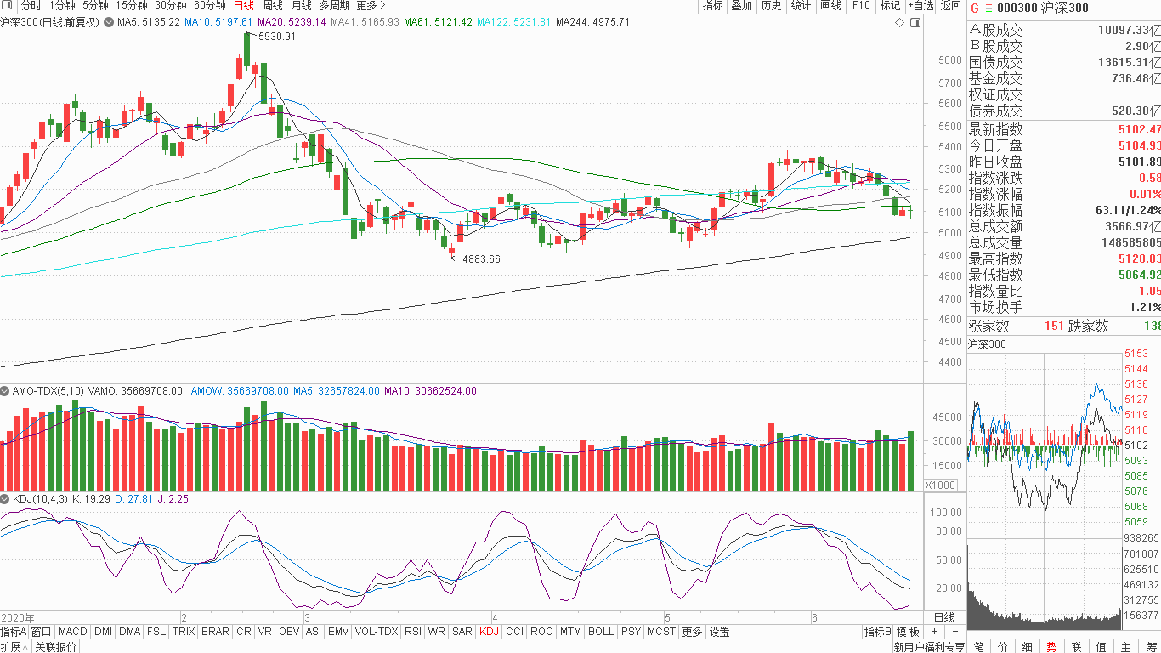Select the 主 tab in side panel

(x=1126, y=647)
